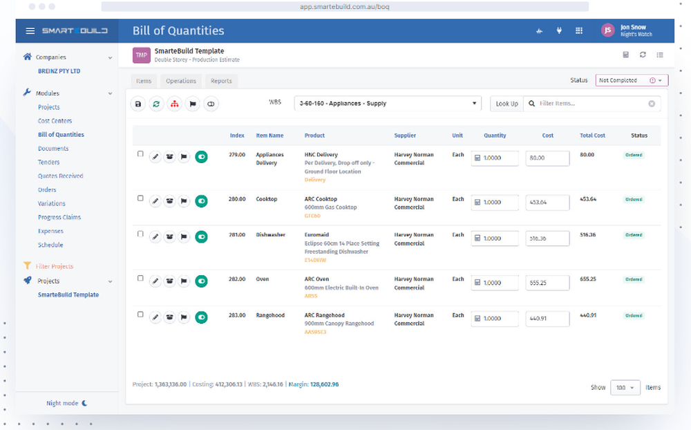This screenshot has height=430, width=691.
Task: Open the Show 100 items dropdown
Action: 625,388
